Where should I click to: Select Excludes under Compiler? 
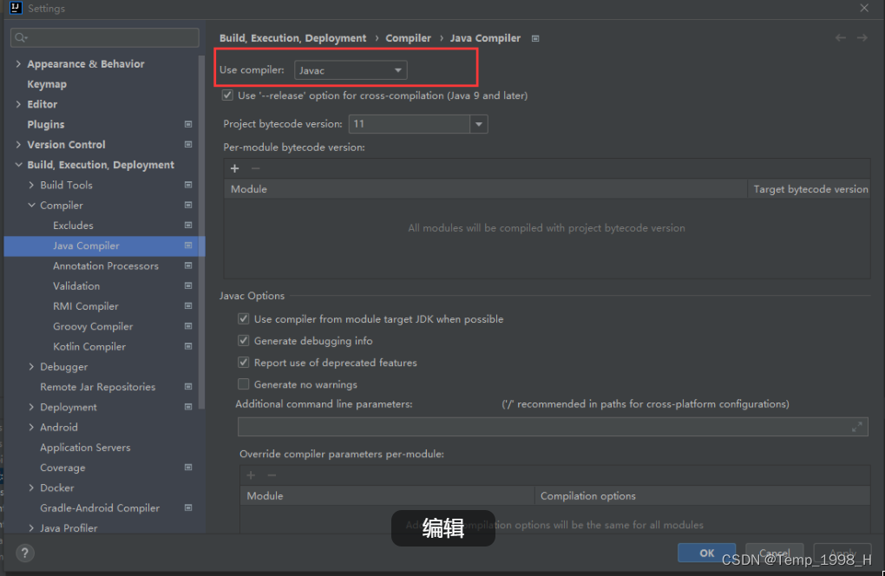tap(73, 226)
